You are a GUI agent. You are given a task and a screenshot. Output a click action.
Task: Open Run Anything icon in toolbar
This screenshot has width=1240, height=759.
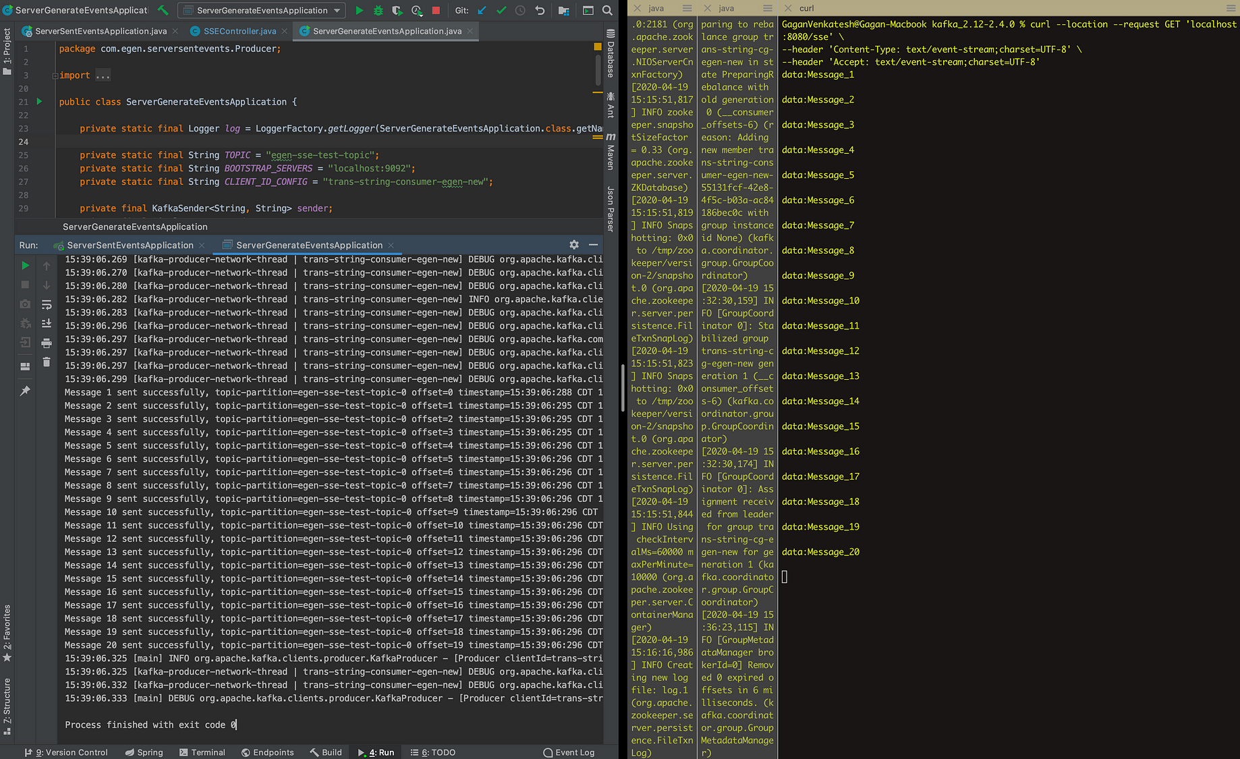pyautogui.click(x=588, y=10)
